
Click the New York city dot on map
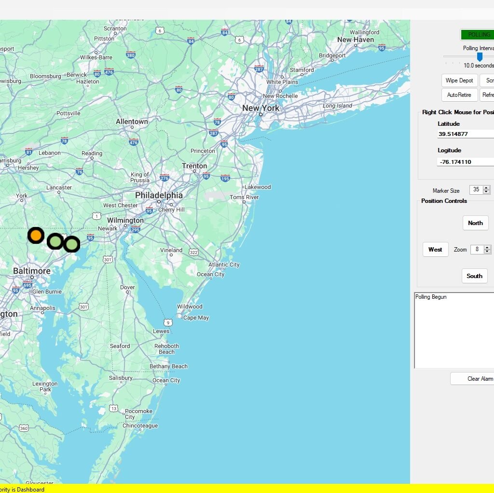pyautogui.click(x=261, y=115)
